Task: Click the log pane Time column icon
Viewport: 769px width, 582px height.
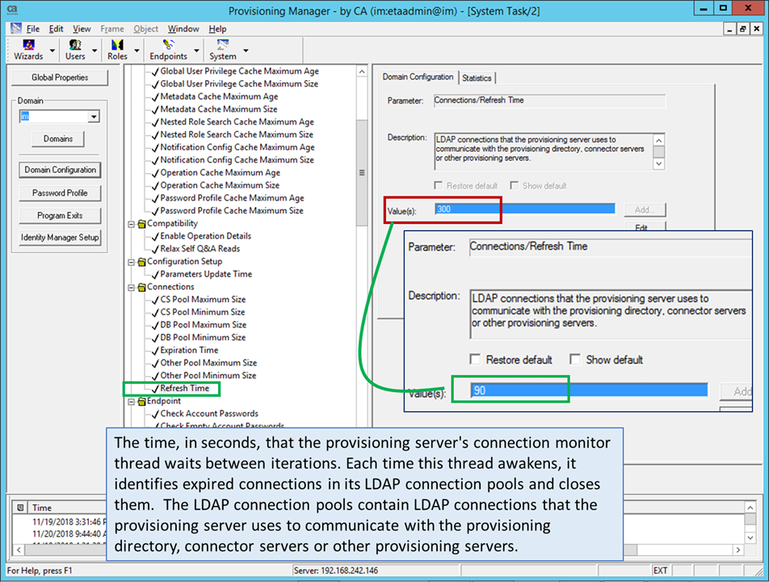Action: click(20, 508)
